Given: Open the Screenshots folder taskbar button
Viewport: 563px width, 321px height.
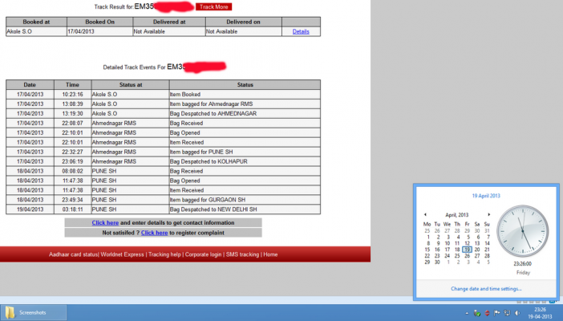Looking at the screenshot, I should [34, 313].
